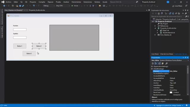This screenshot has height=107, width=190.
Task: Click the feedback icon beside Live Share
Action: 186,6
